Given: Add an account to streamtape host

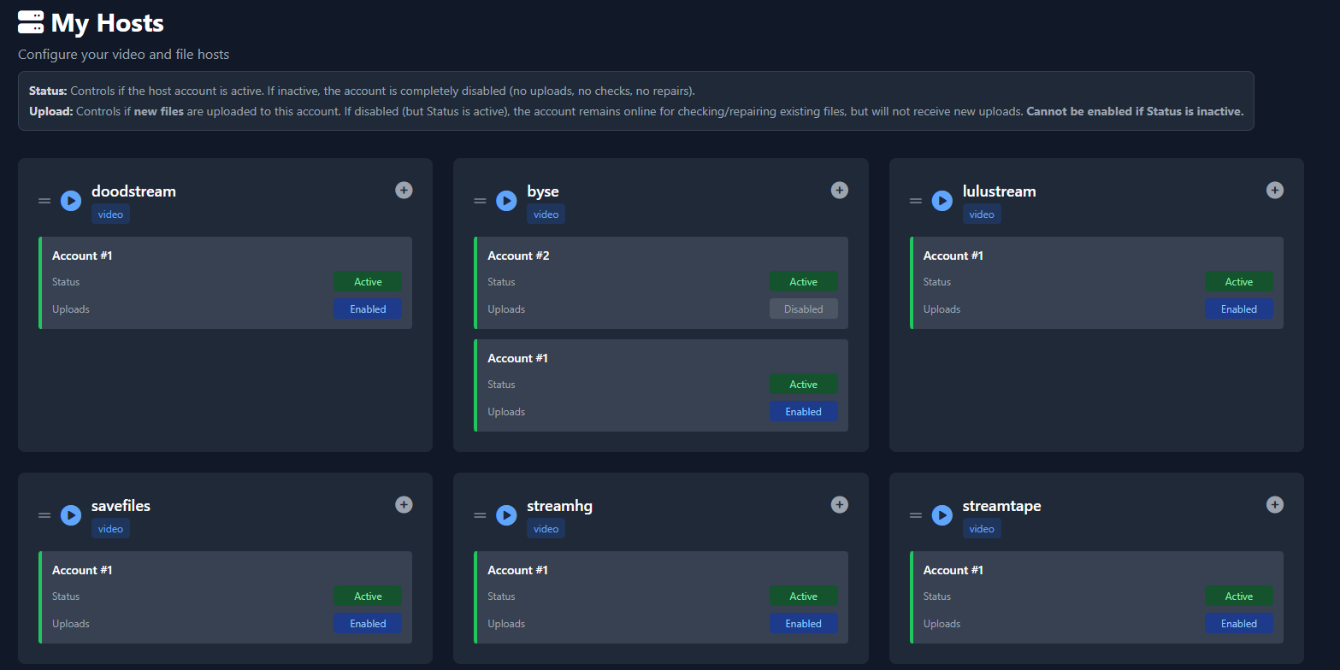Looking at the screenshot, I should coord(1274,504).
